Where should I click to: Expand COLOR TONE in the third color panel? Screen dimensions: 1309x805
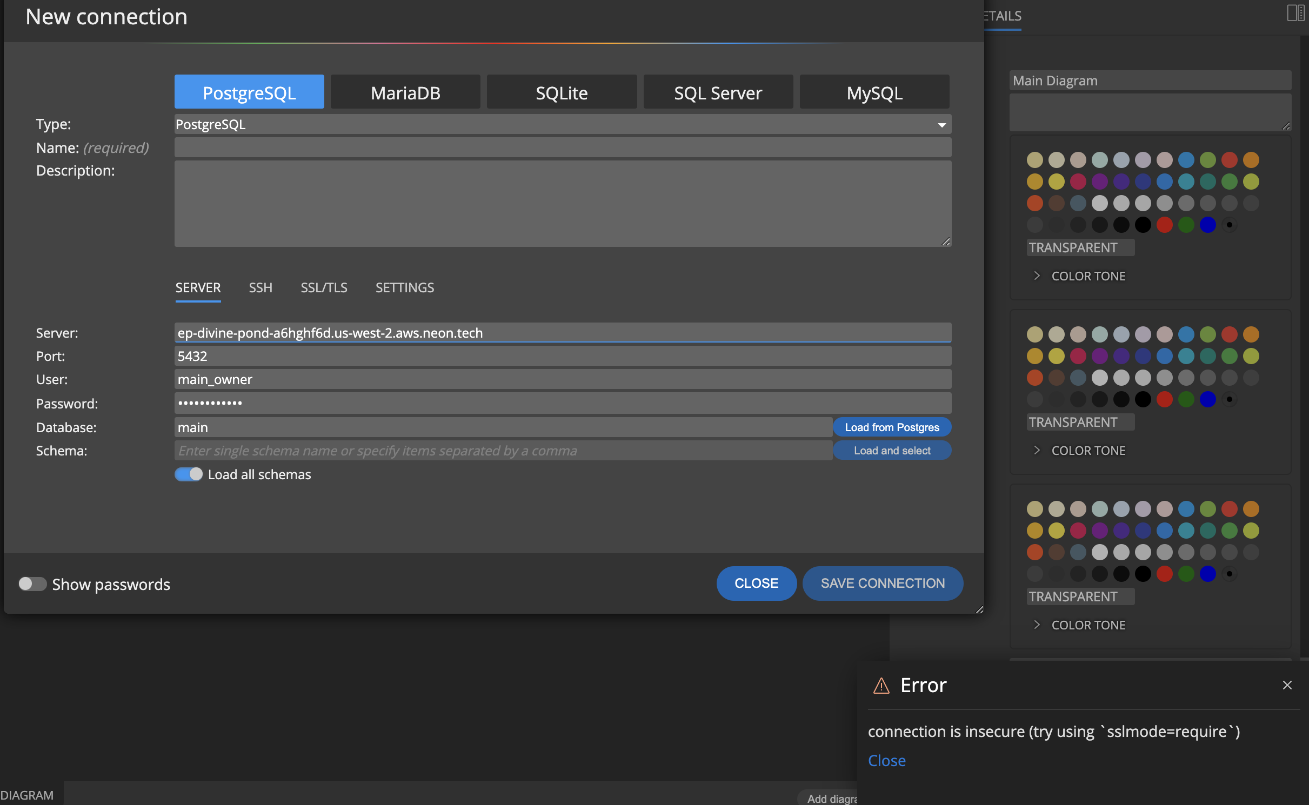[x=1079, y=625]
